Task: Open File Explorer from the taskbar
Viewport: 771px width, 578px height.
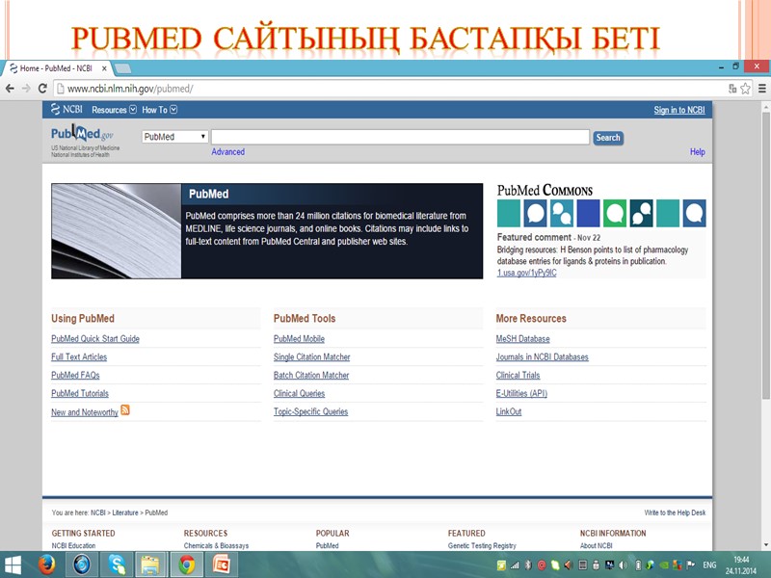Action: click(x=150, y=565)
